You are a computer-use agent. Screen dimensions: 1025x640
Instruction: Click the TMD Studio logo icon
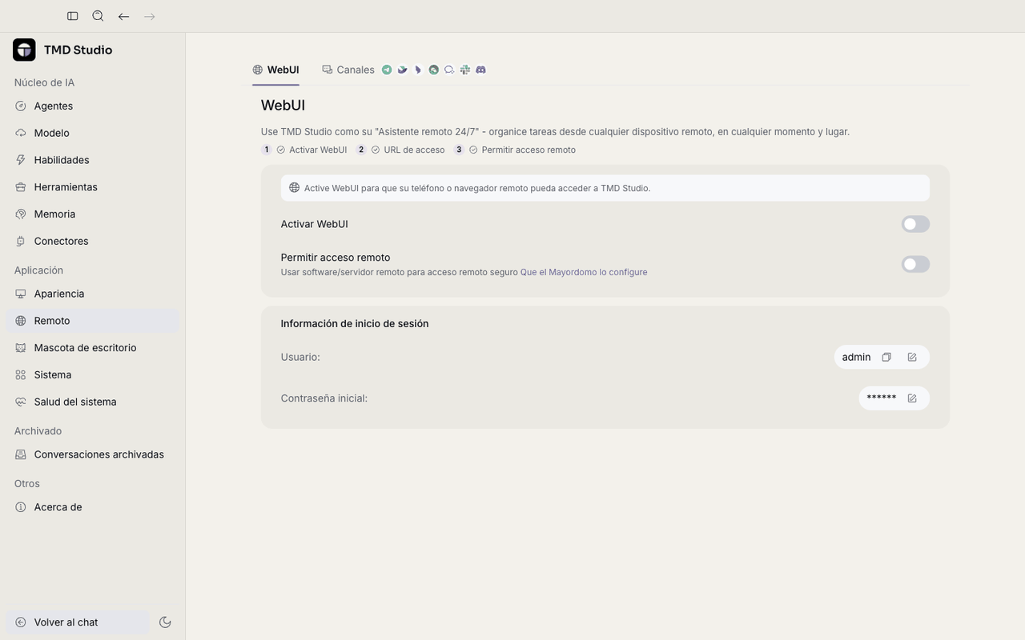(24, 50)
